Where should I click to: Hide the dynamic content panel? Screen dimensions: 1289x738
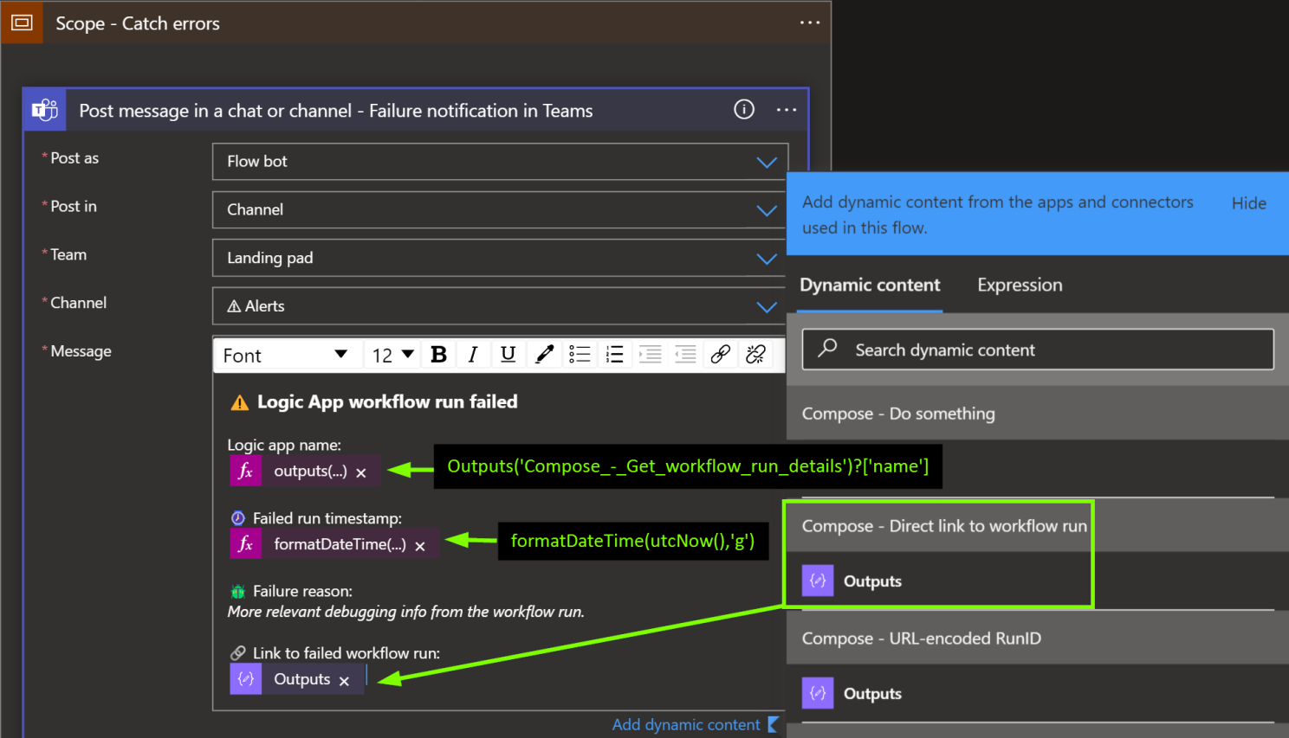(x=1248, y=203)
